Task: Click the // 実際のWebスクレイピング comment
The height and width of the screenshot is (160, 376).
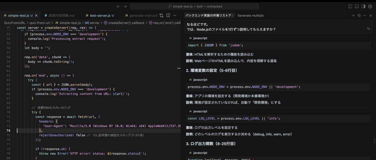Action: (x=51, y=107)
